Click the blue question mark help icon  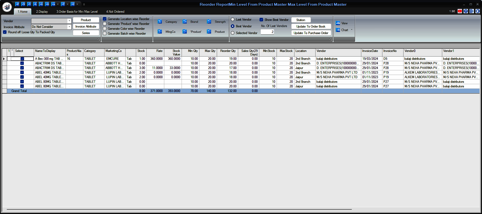coord(466,11)
